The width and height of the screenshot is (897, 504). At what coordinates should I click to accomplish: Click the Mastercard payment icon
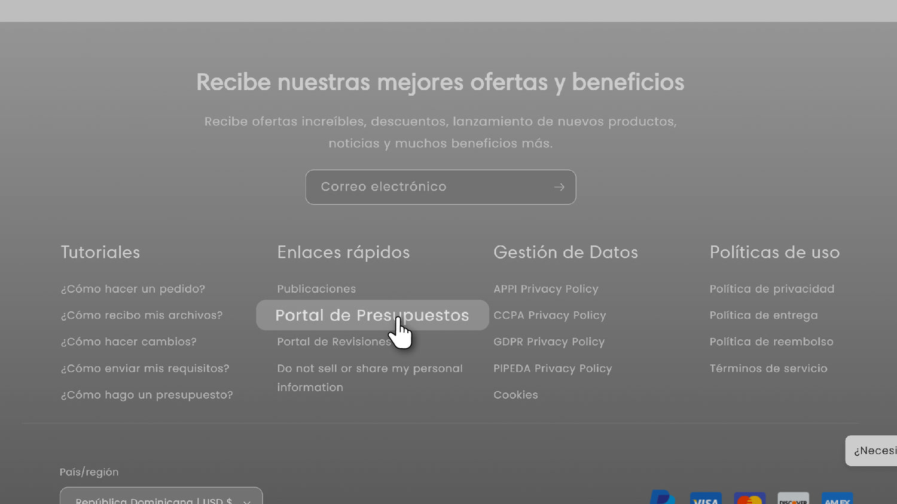coord(749,499)
